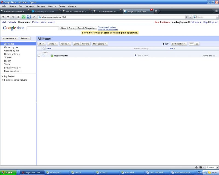
Task: Open the Sign out link
Action: point(214,22)
